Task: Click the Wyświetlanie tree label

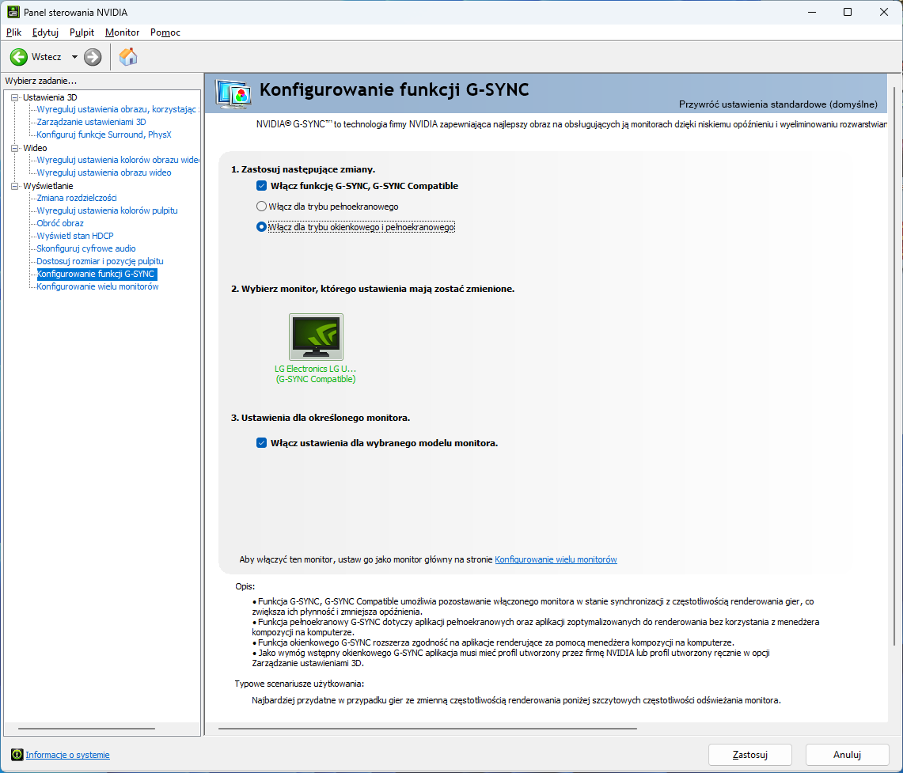Action: pyautogui.click(x=47, y=186)
